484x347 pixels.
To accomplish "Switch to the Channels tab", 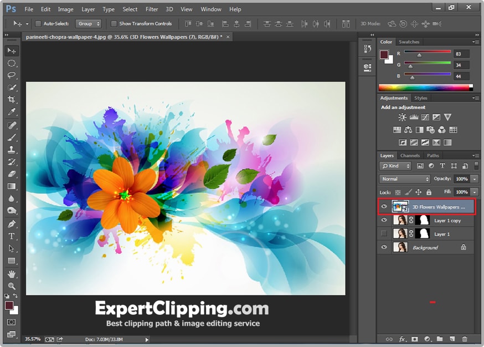I will point(410,155).
